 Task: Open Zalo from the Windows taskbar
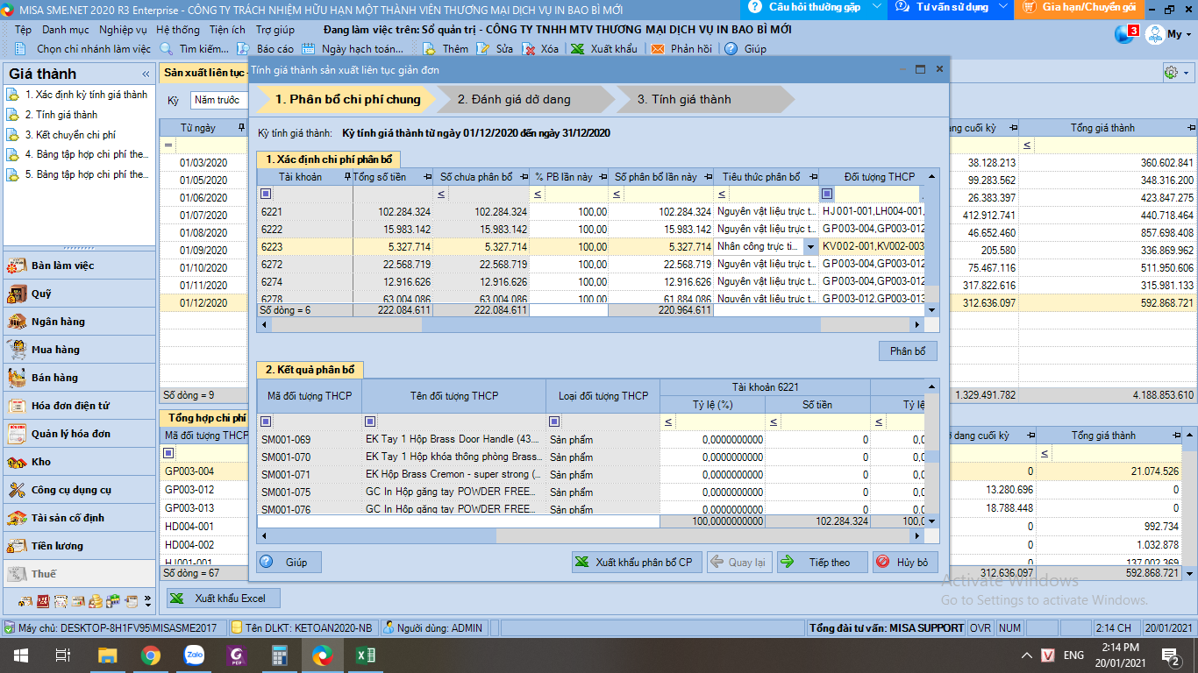[194, 655]
